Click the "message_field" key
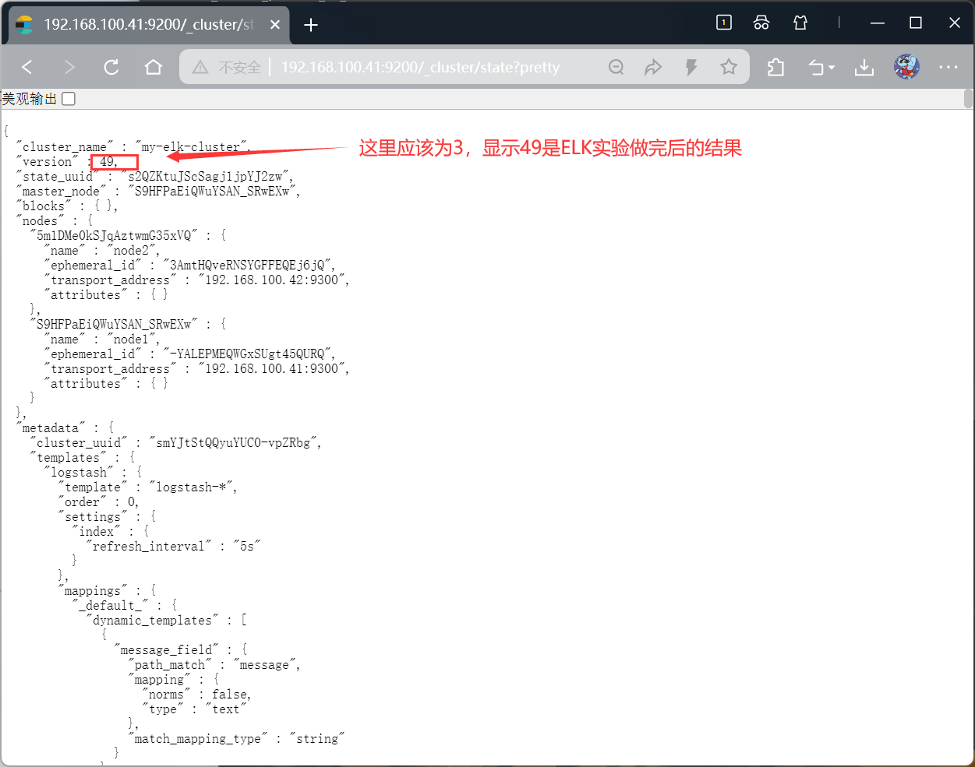This screenshot has height=767, width=975. [167, 650]
